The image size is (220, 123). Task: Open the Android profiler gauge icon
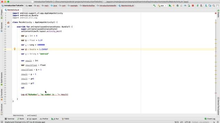185,5
